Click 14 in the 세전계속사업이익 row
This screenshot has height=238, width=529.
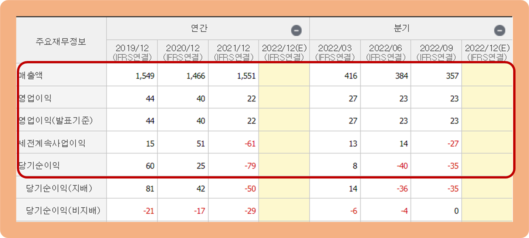404,144
